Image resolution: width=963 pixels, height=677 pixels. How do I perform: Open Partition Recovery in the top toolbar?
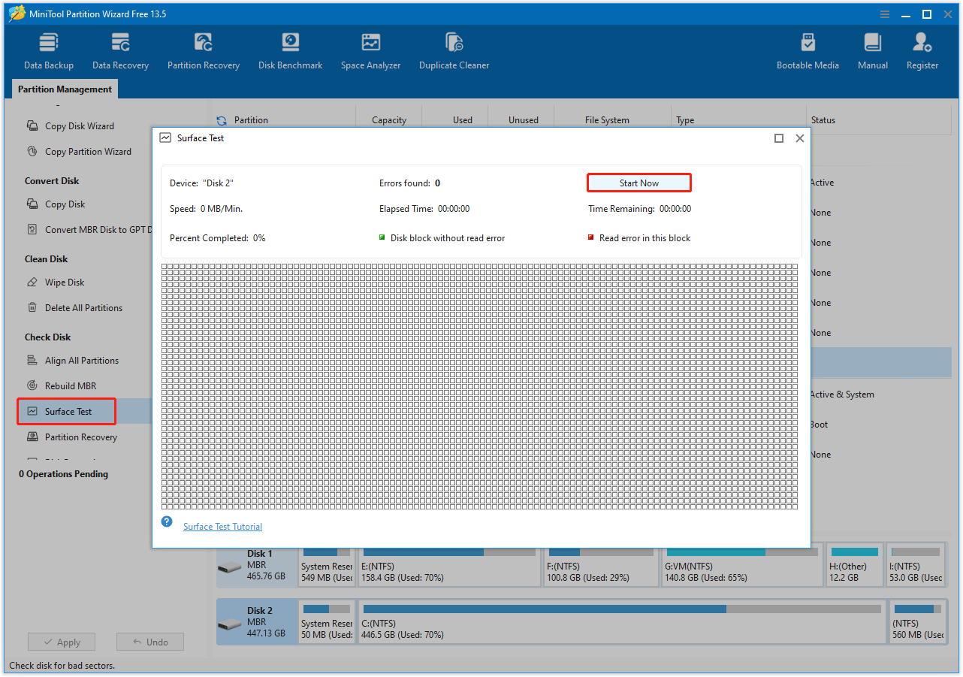coord(203,50)
